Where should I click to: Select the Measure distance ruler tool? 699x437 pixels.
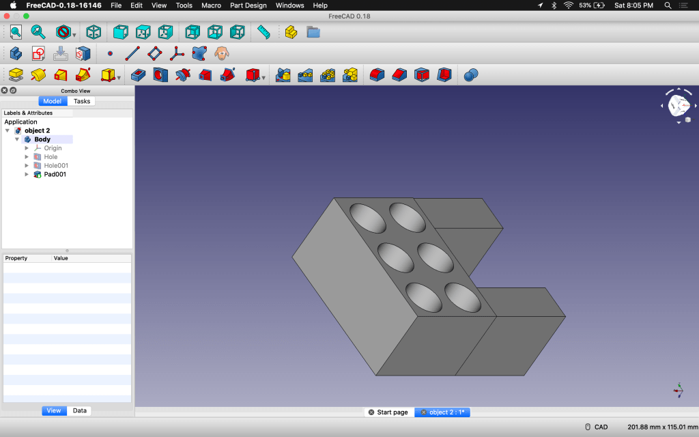tap(263, 32)
